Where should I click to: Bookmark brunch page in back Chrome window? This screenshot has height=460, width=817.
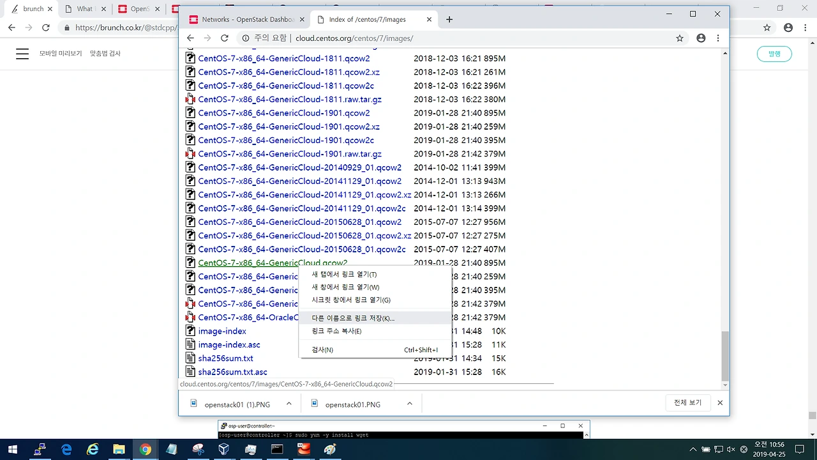[767, 27]
